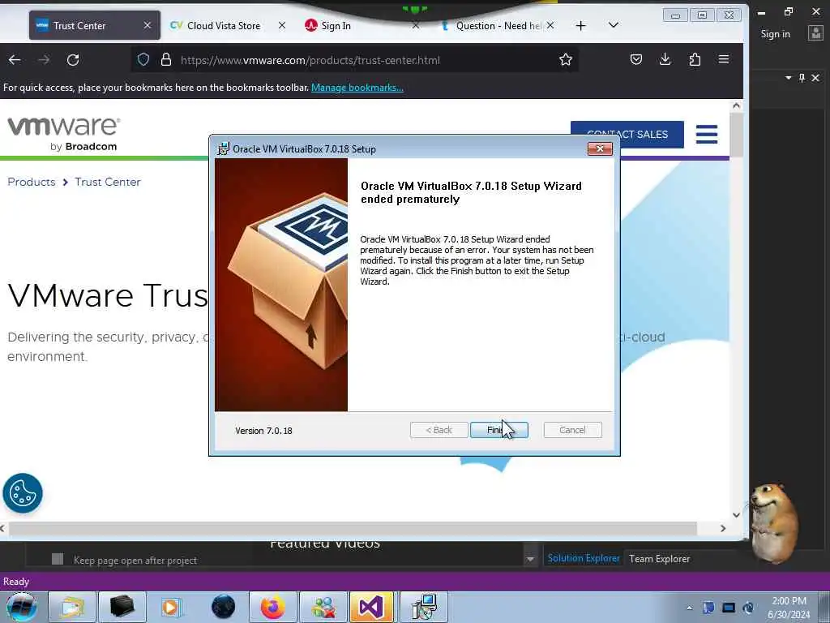Open the media player taskbar icon

click(x=170, y=607)
